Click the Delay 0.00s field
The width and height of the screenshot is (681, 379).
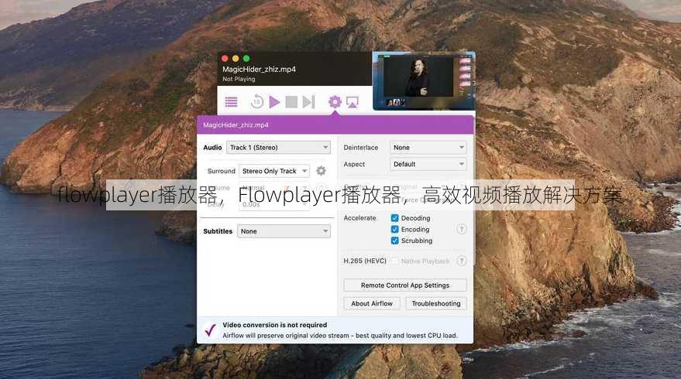point(274,204)
